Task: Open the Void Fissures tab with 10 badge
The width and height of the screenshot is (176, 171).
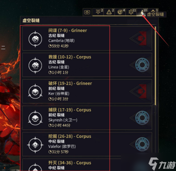Action: click(x=142, y=12)
